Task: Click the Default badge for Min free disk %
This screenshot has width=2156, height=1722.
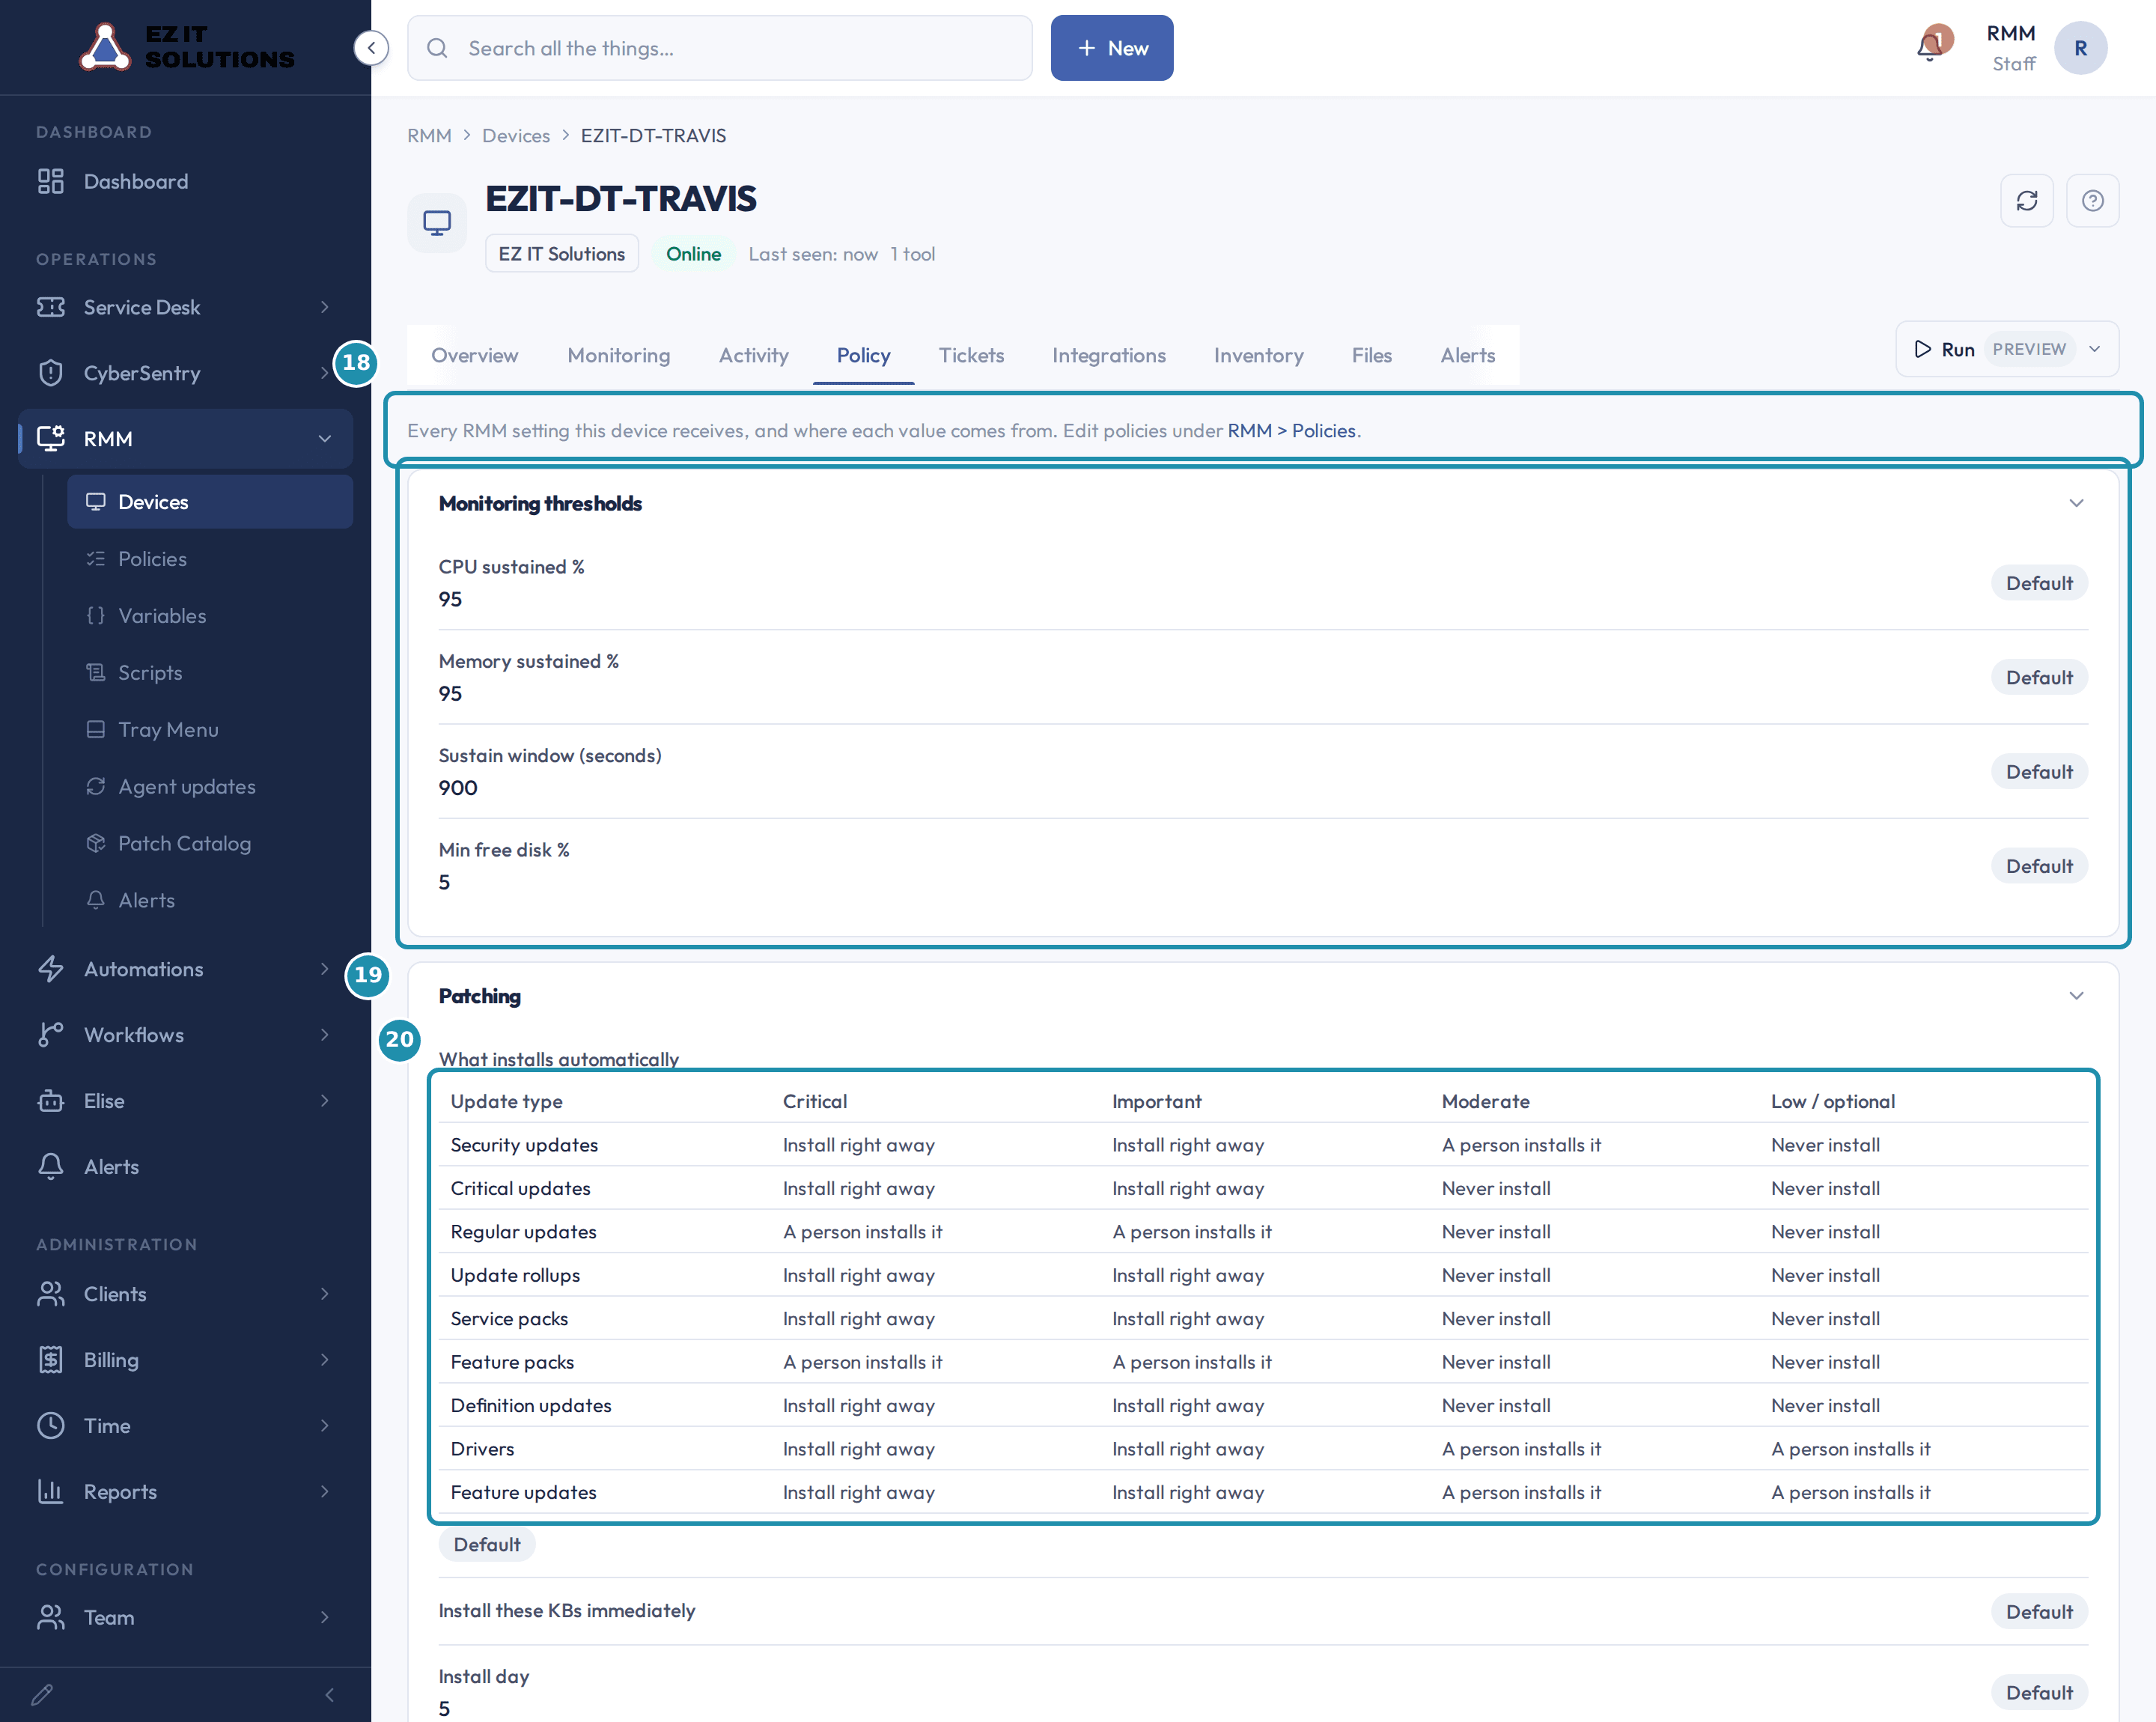Action: click(x=2038, y=866)
